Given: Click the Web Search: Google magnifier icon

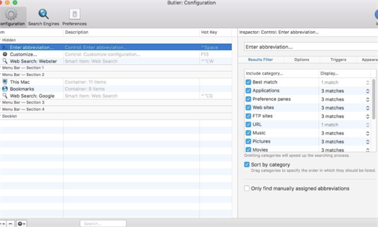Looking at the screenshot, I should tap(5, 96).
